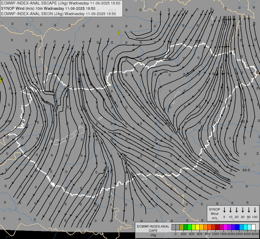Click the 6000 tick label on CAPE scale
Image resolution: width=260 pixels, height=239 pixels.
click(x=255, y=234)
